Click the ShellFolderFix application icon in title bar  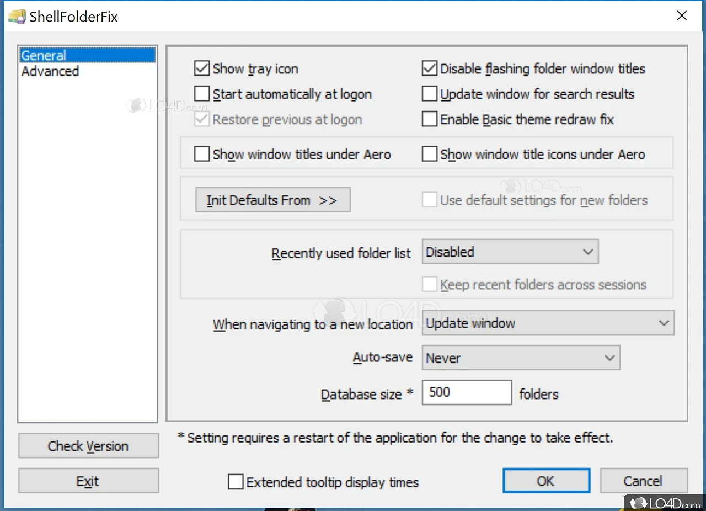pyautogui.click(x=15, y=16)
